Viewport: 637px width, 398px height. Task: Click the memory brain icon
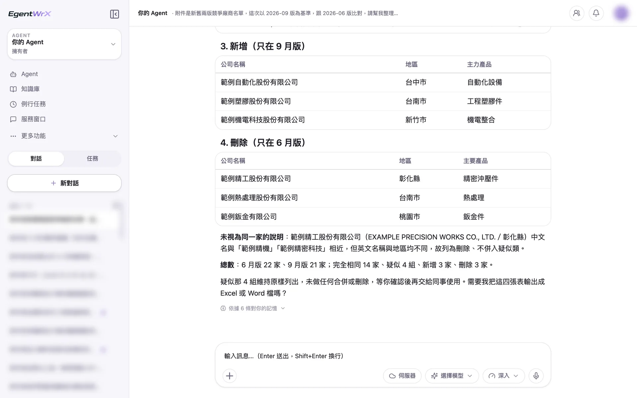(x=223, y=308)
